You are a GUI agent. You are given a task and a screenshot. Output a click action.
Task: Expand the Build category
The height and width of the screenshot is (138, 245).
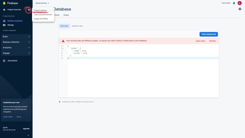pyautogui.click(x=16, y=37)
